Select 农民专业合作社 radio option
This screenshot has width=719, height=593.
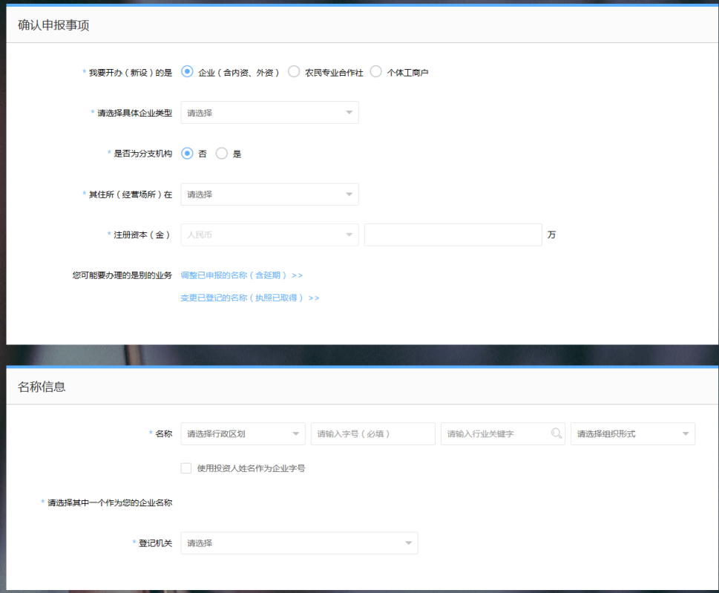click(x=294, y=72)
